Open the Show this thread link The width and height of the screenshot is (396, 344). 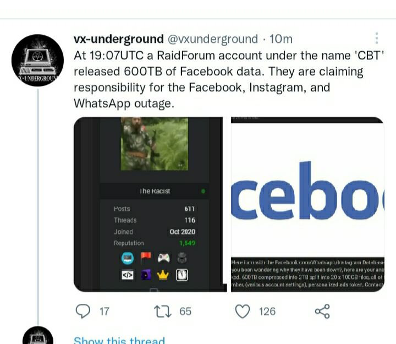coord(119,340)
